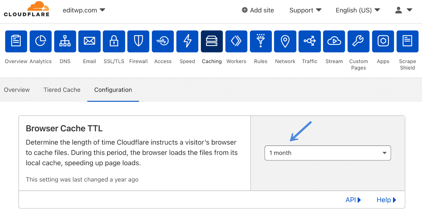The width and height of the screenshot is (422, 212).
Task: Expand the editwp.com site selector
Action: click(x=84, y=10)
